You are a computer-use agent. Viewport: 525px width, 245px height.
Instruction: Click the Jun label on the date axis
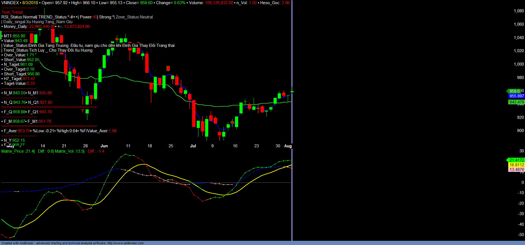tap(104, 146)
